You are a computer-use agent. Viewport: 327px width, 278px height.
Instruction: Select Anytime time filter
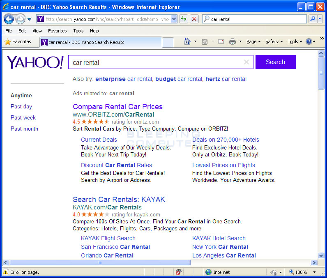[21, 95]
